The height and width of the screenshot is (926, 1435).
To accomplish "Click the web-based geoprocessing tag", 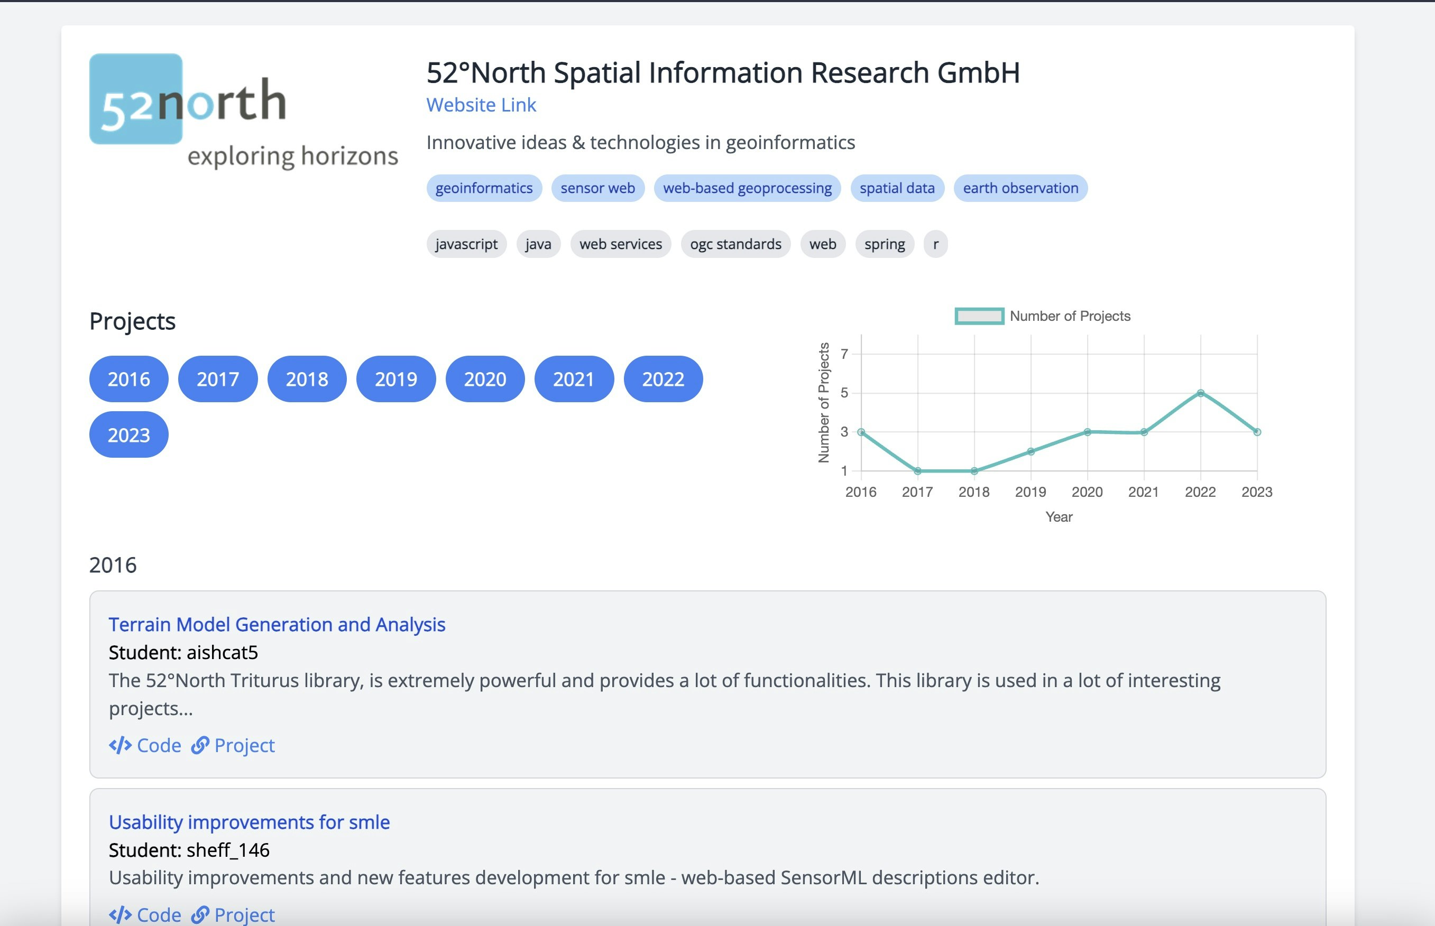I will tap(748, 188).
